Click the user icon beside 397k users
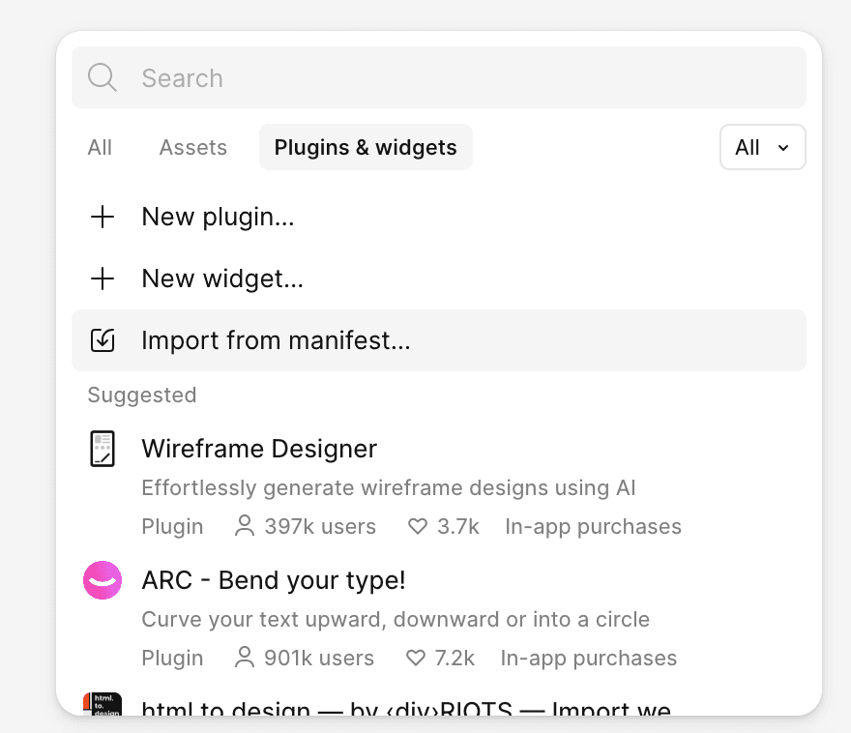851x733 pixels. (x=245, y=526)
